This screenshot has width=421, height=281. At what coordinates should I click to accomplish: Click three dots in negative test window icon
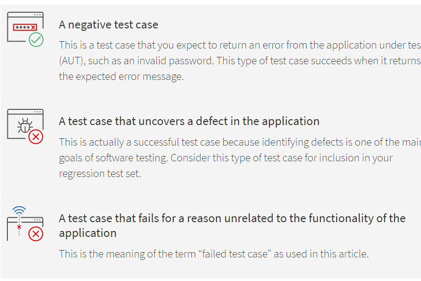38,15
